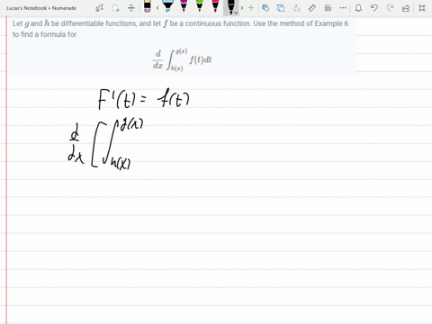The image size is (432, 324).
Task: Click the notebook title Lucas's Notebook » Numerade
Action: (41, 8)
